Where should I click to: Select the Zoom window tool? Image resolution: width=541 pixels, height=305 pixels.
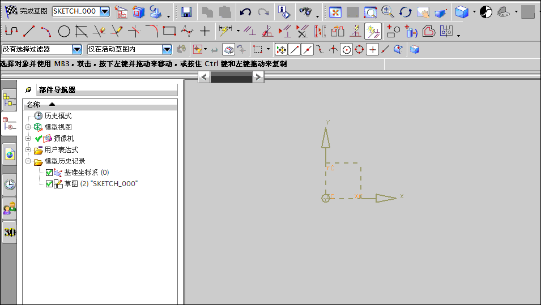point(370,12)
